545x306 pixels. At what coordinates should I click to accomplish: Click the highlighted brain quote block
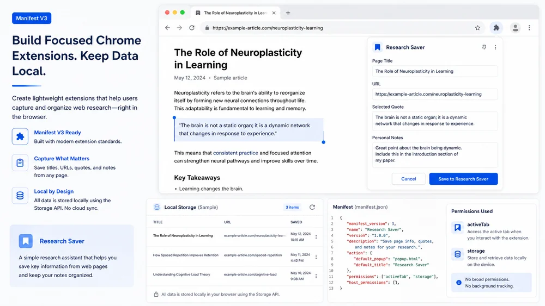[249, 129]
